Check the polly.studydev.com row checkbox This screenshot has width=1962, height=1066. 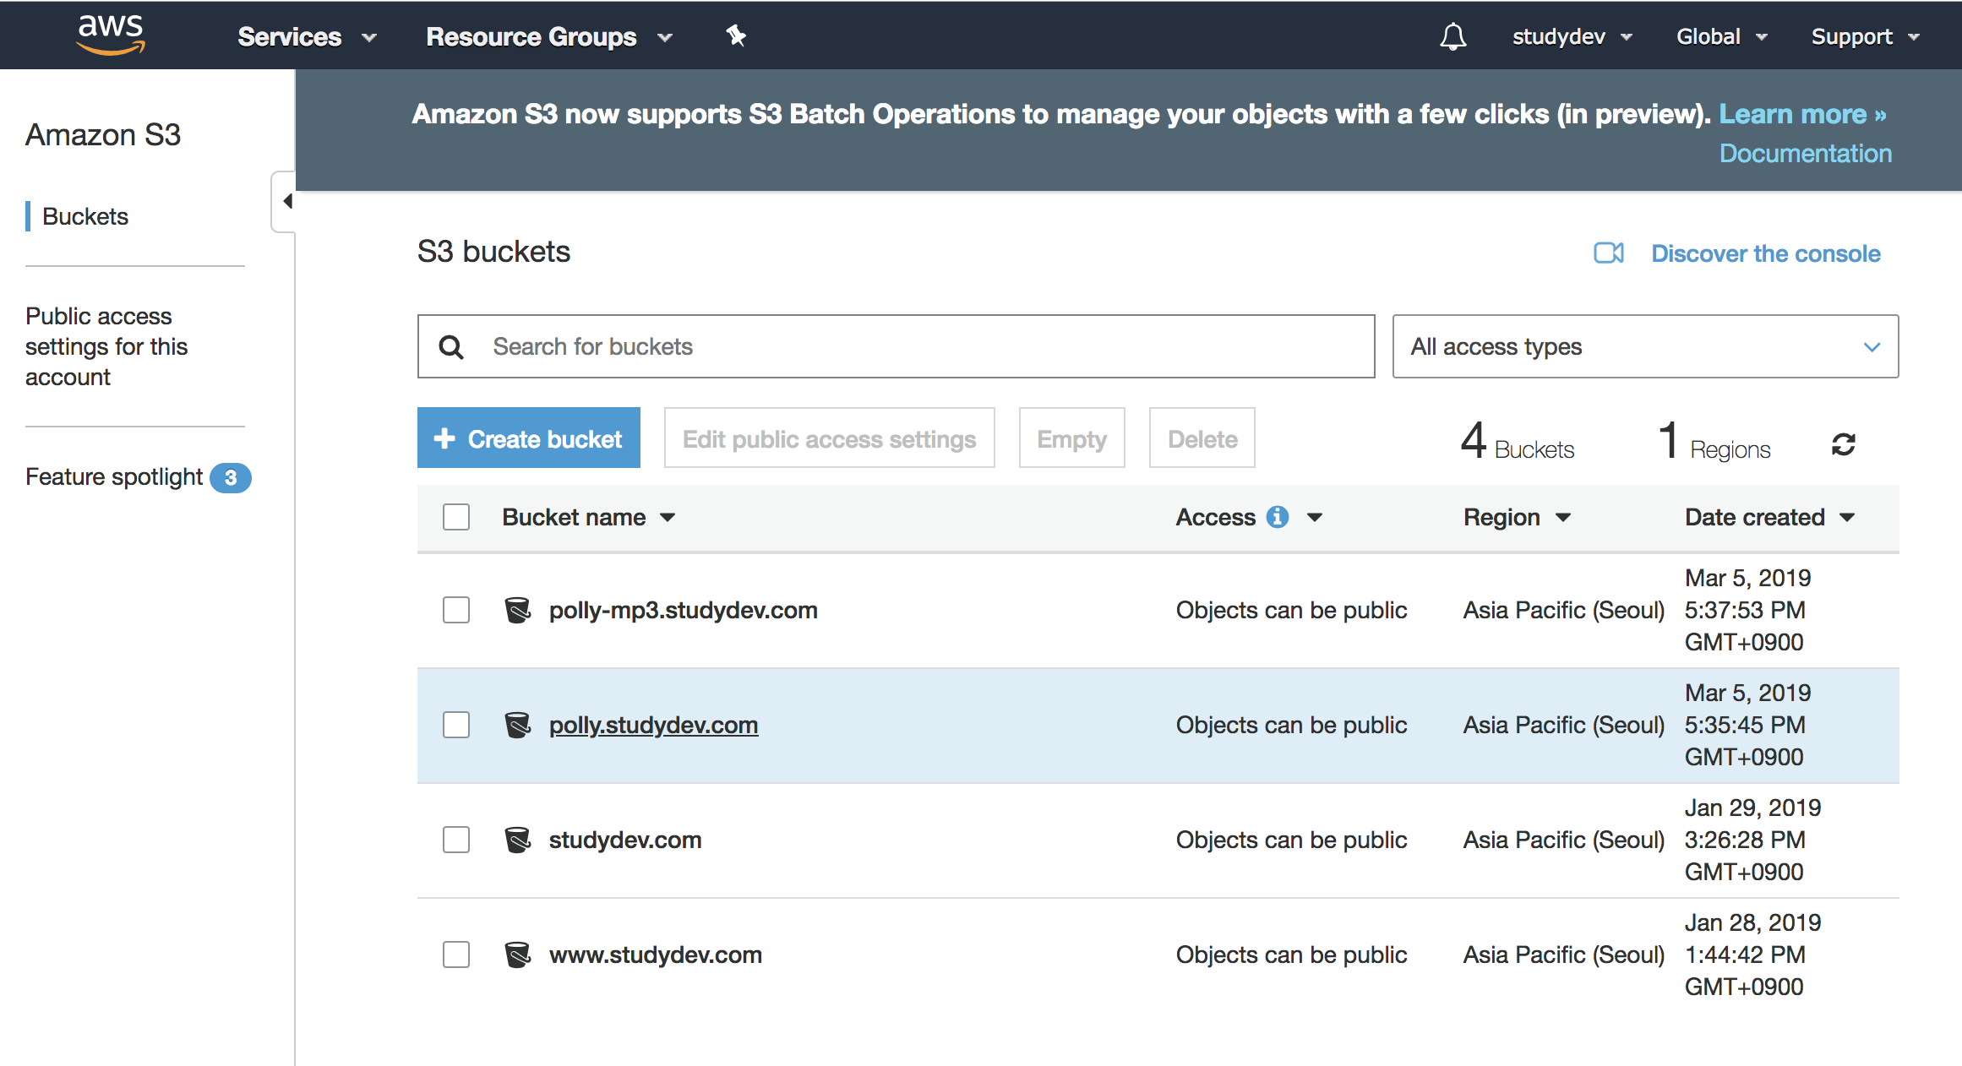coord(456,725)
